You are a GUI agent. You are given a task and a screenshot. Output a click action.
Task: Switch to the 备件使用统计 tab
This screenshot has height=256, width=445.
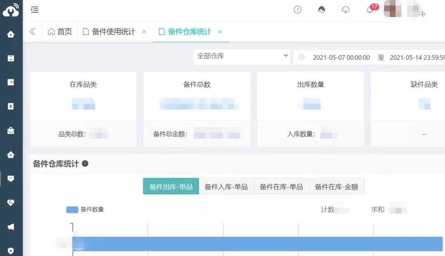pos(113,32)
